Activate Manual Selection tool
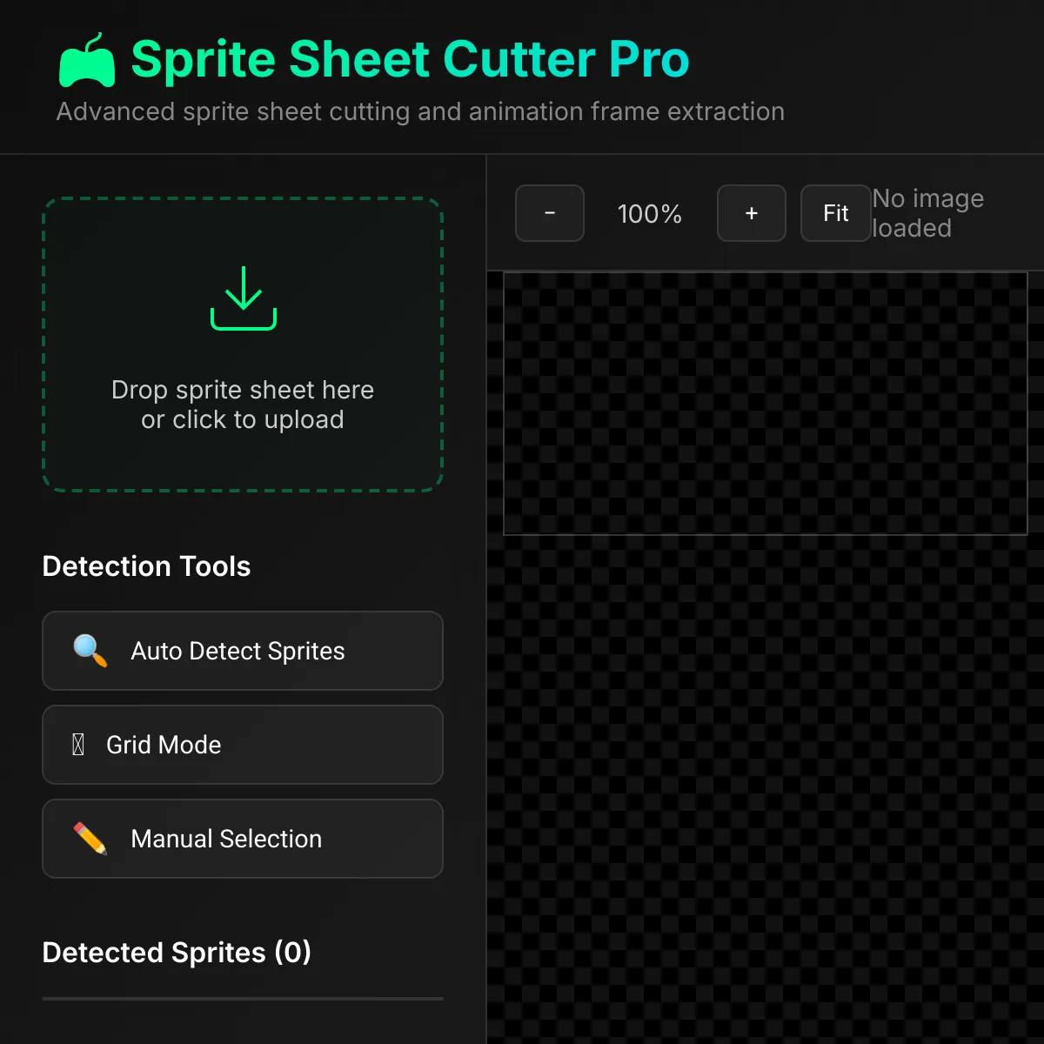 [x=243, y=839]
